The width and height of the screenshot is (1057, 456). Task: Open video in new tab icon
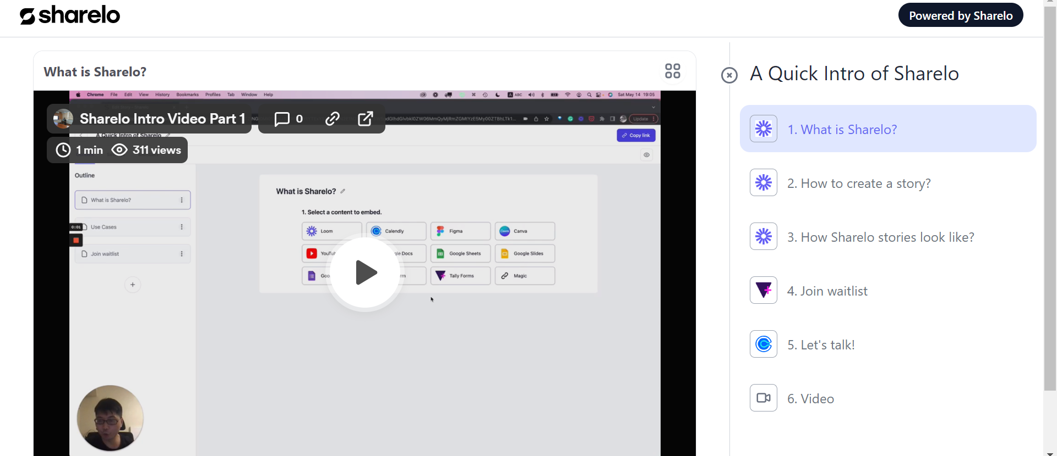366,119
